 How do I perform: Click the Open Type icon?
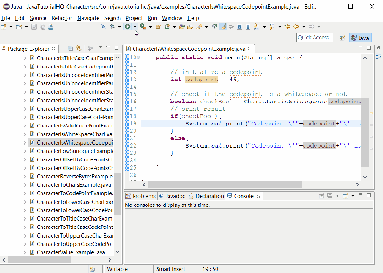tap(182, 27)
